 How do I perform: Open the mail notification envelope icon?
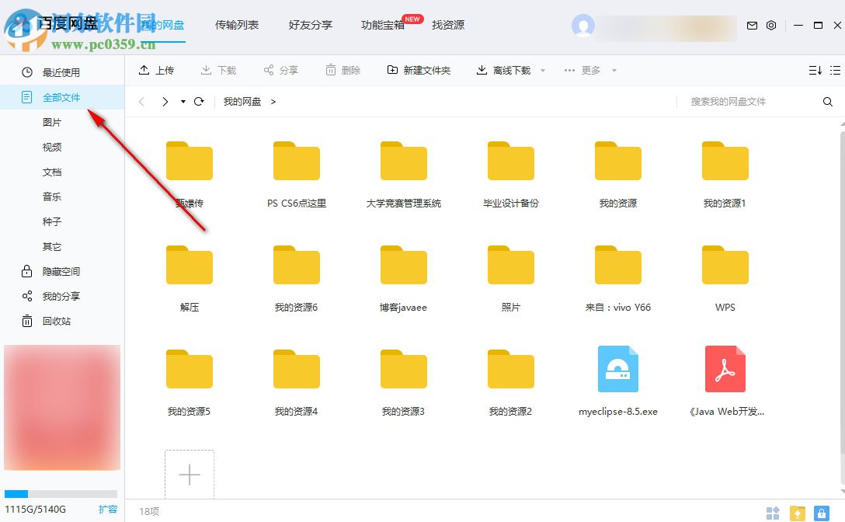(752, 25)
